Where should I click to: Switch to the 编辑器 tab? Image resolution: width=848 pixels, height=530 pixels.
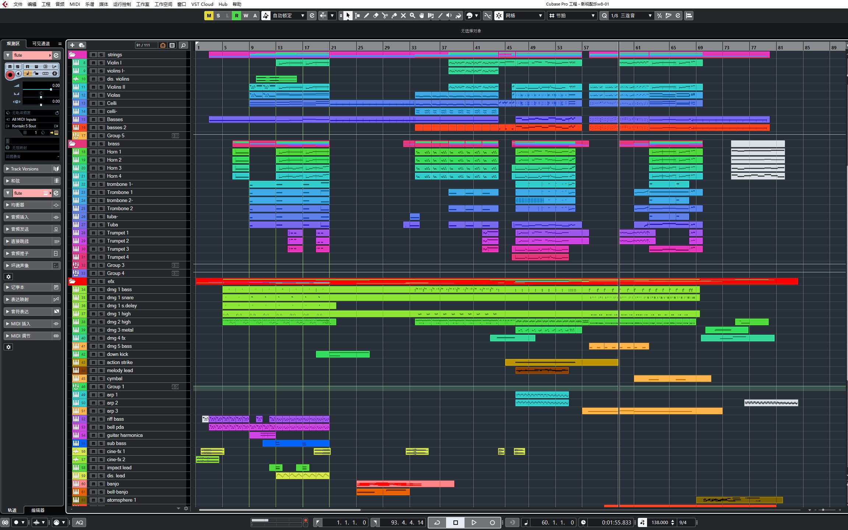[x=38, y=510]
